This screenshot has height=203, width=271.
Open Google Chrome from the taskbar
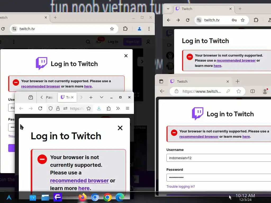[107, 197]
